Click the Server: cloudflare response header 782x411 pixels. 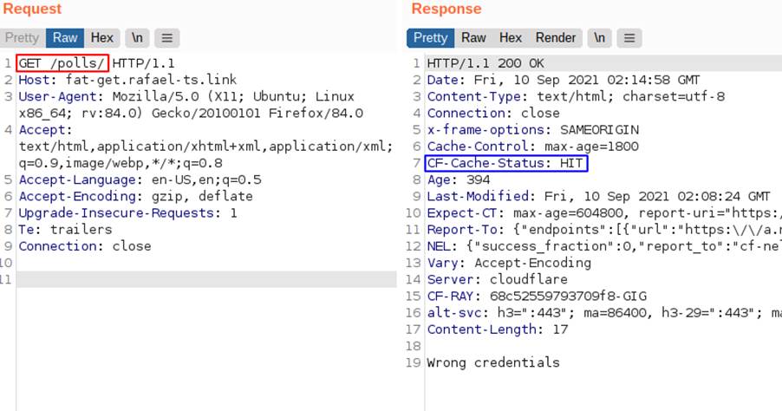click(x=497, y=279)
